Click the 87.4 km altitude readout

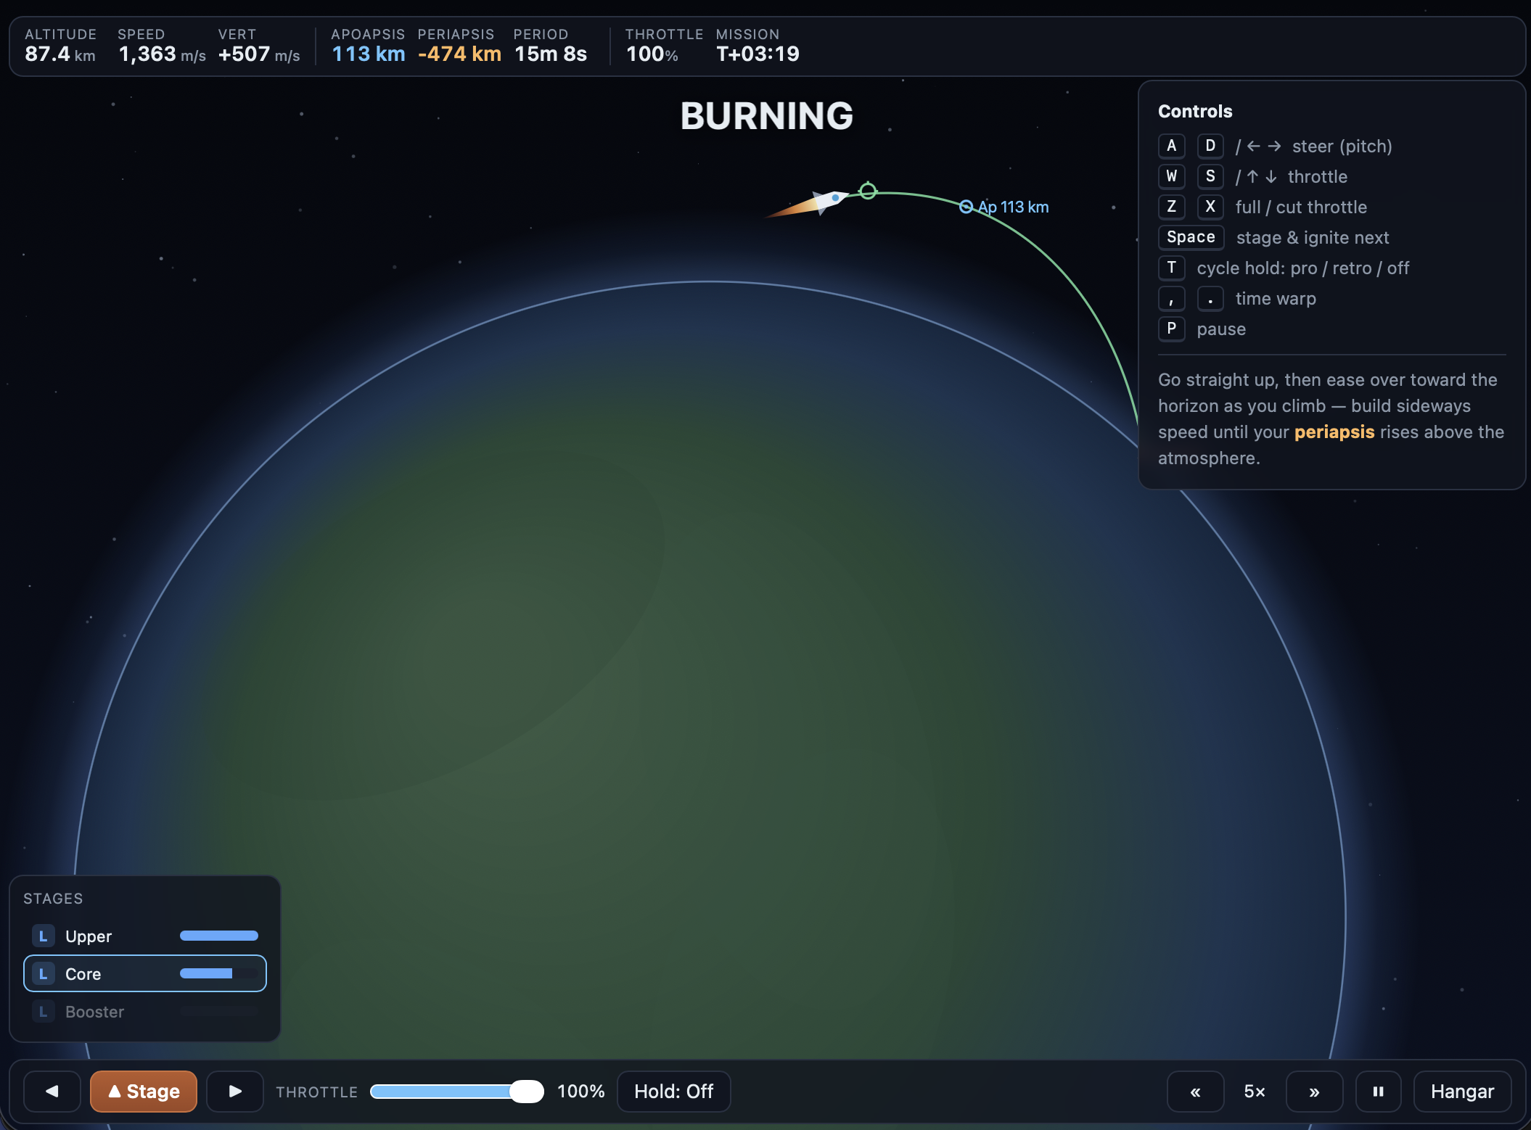60,54
